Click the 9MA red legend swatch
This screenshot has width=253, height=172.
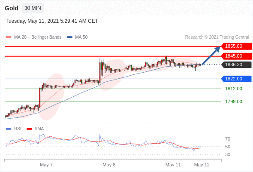pyautogui.click(x=29, y=129)
